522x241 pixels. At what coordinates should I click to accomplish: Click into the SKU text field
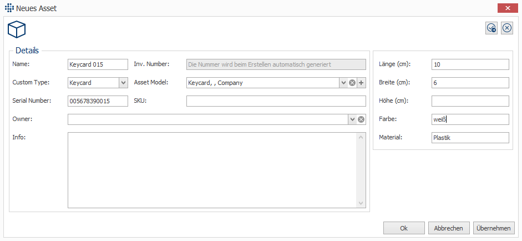coord(276,101)
